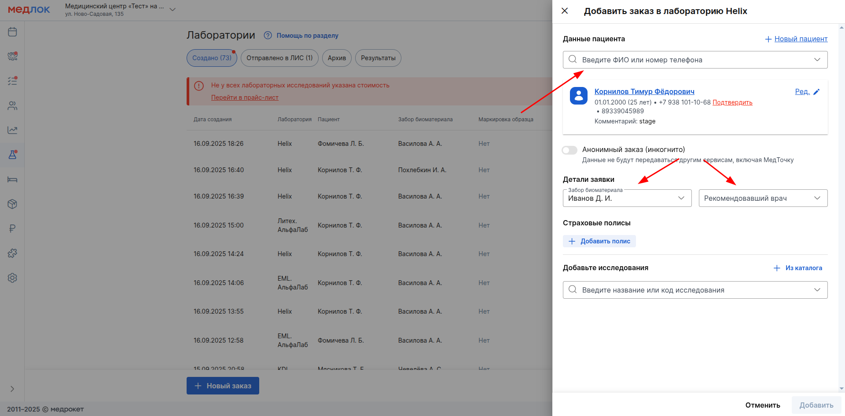Expand the collapsed left sidebar arrow
Screen dimensions: 845x416
click(x=12, y=389)
